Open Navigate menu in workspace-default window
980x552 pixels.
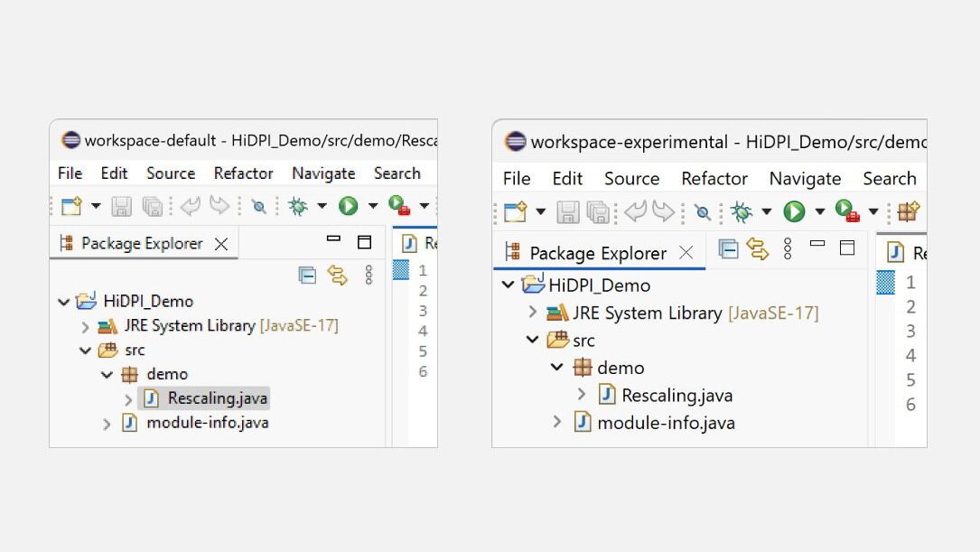pos(323,173)
